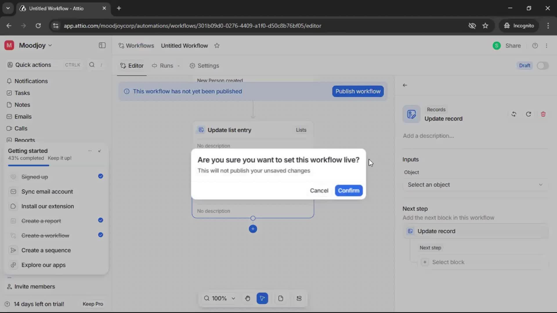Collapse the workspace sidebar
This screenshot has width=557, height=313.
[102, 46]
